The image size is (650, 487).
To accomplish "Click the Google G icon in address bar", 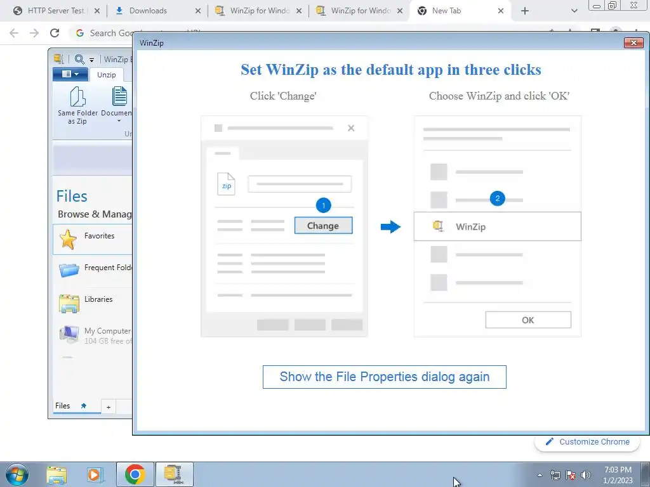I will tap(79, 33).
